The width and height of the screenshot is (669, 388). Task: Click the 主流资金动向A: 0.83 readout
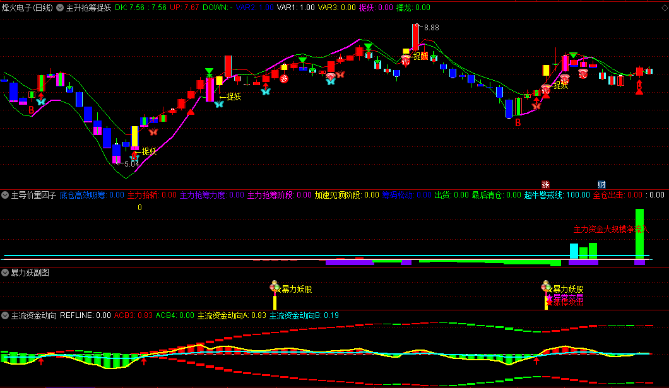pyautogui.click(x=232, y=315)
